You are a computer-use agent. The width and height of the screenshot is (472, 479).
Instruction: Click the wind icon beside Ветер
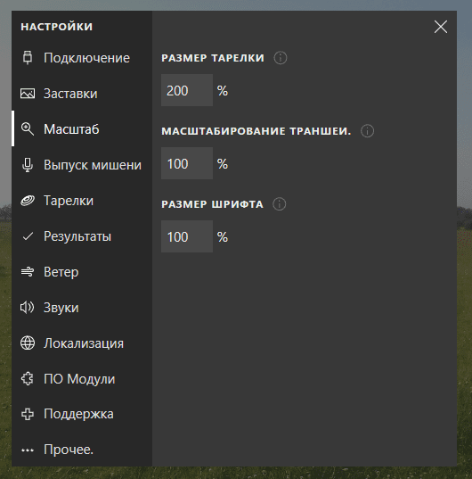[28, 271]
